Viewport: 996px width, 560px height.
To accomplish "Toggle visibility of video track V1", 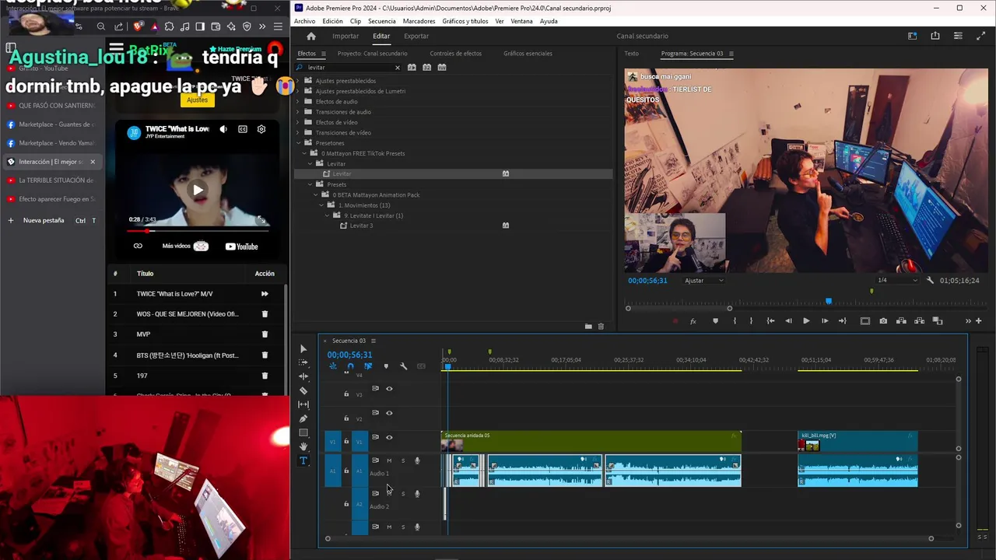I will (389, 437).
